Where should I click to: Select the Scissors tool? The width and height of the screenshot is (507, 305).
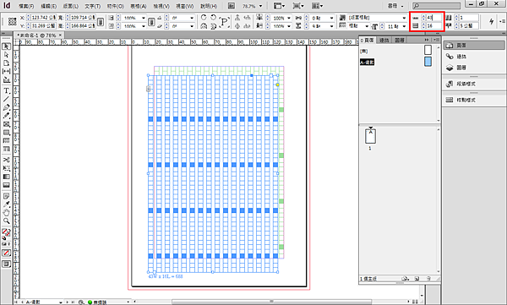6,160
